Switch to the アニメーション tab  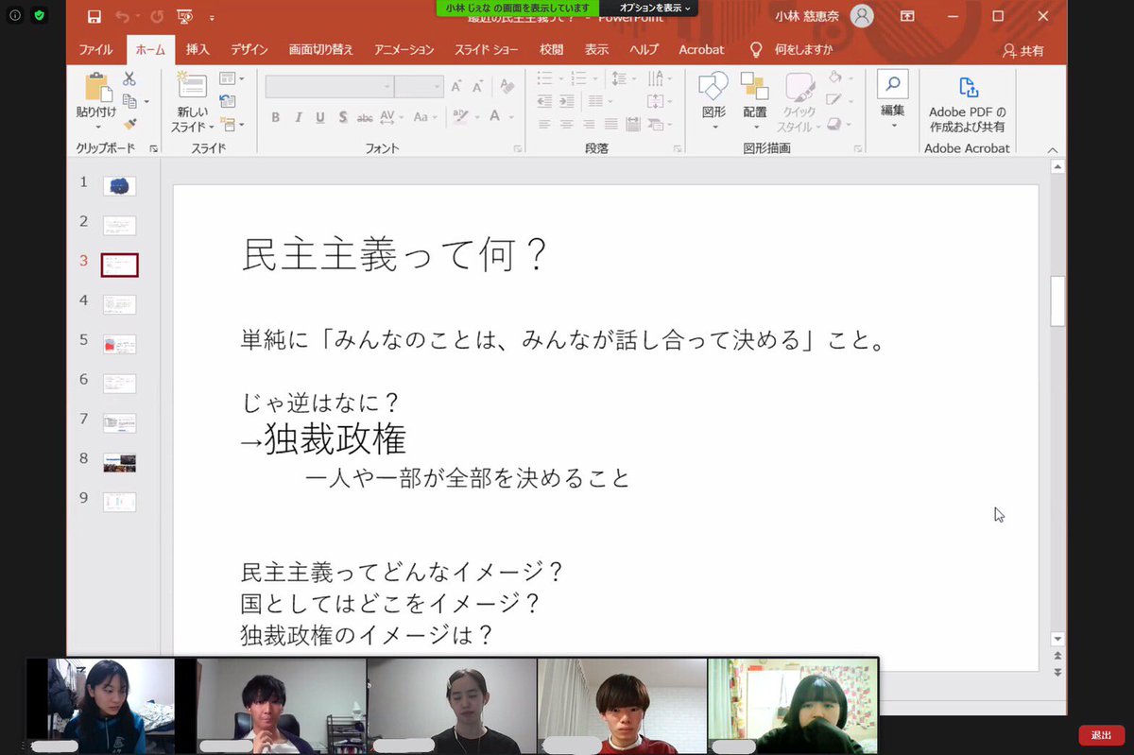[404, 50]
